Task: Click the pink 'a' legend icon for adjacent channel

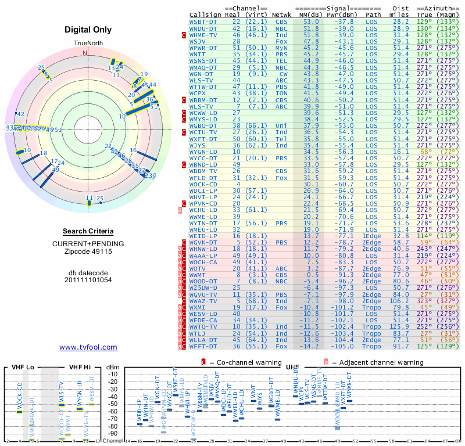Action: coord(326,362)
